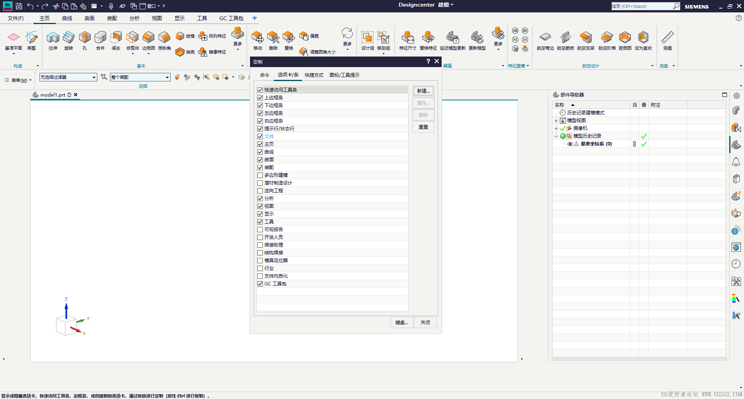Expand the 模型视图 tree node
Viewport: 744px width, 399px height.
(x=556, y=121)
